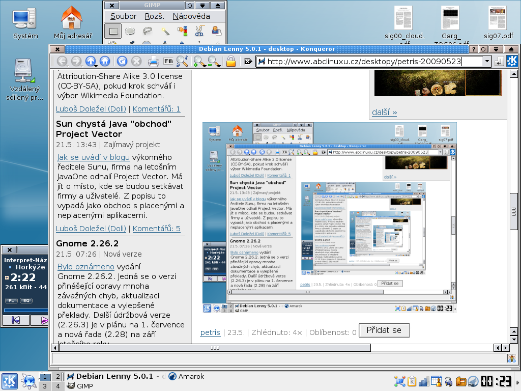This screenshot has height=391, width=521.
Task: Go to Konqueror Home page icon
Action: click(x=105, y=61)
